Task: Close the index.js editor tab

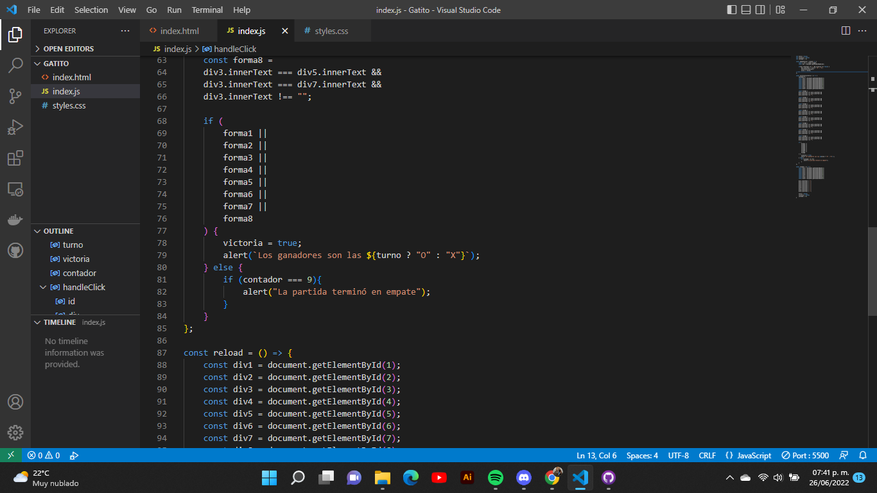Action: [x=285, y=31]
